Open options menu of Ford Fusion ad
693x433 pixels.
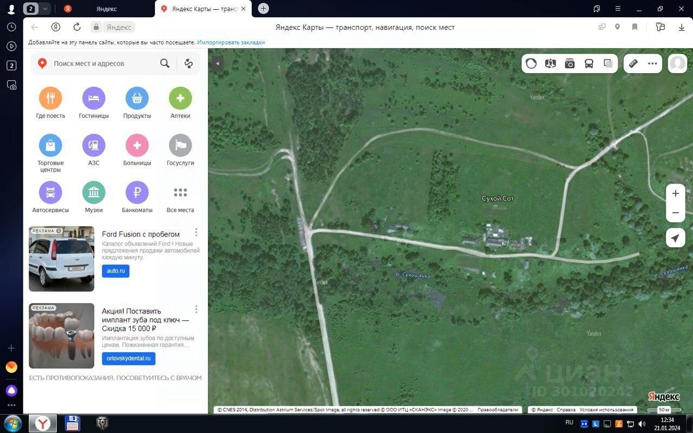point(196,232)
